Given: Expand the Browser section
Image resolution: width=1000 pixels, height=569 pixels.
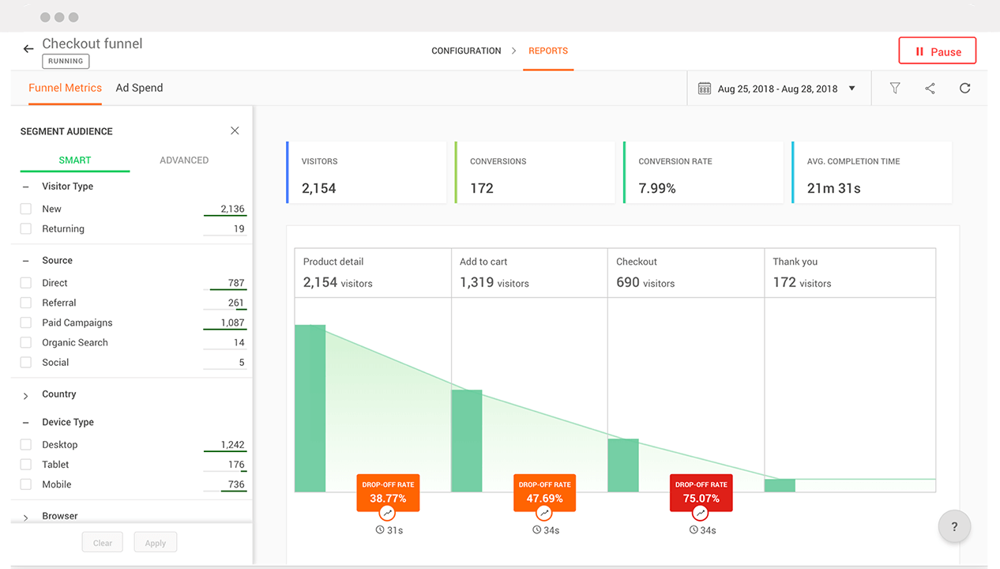Looking at the screenshot, I should click(25, 517).
